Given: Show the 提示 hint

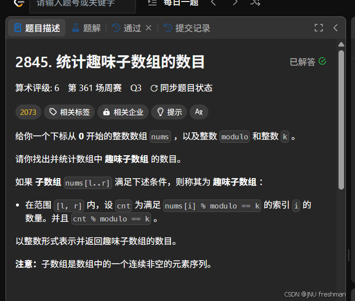Looking at the screenshot, I should coord(169,112).
